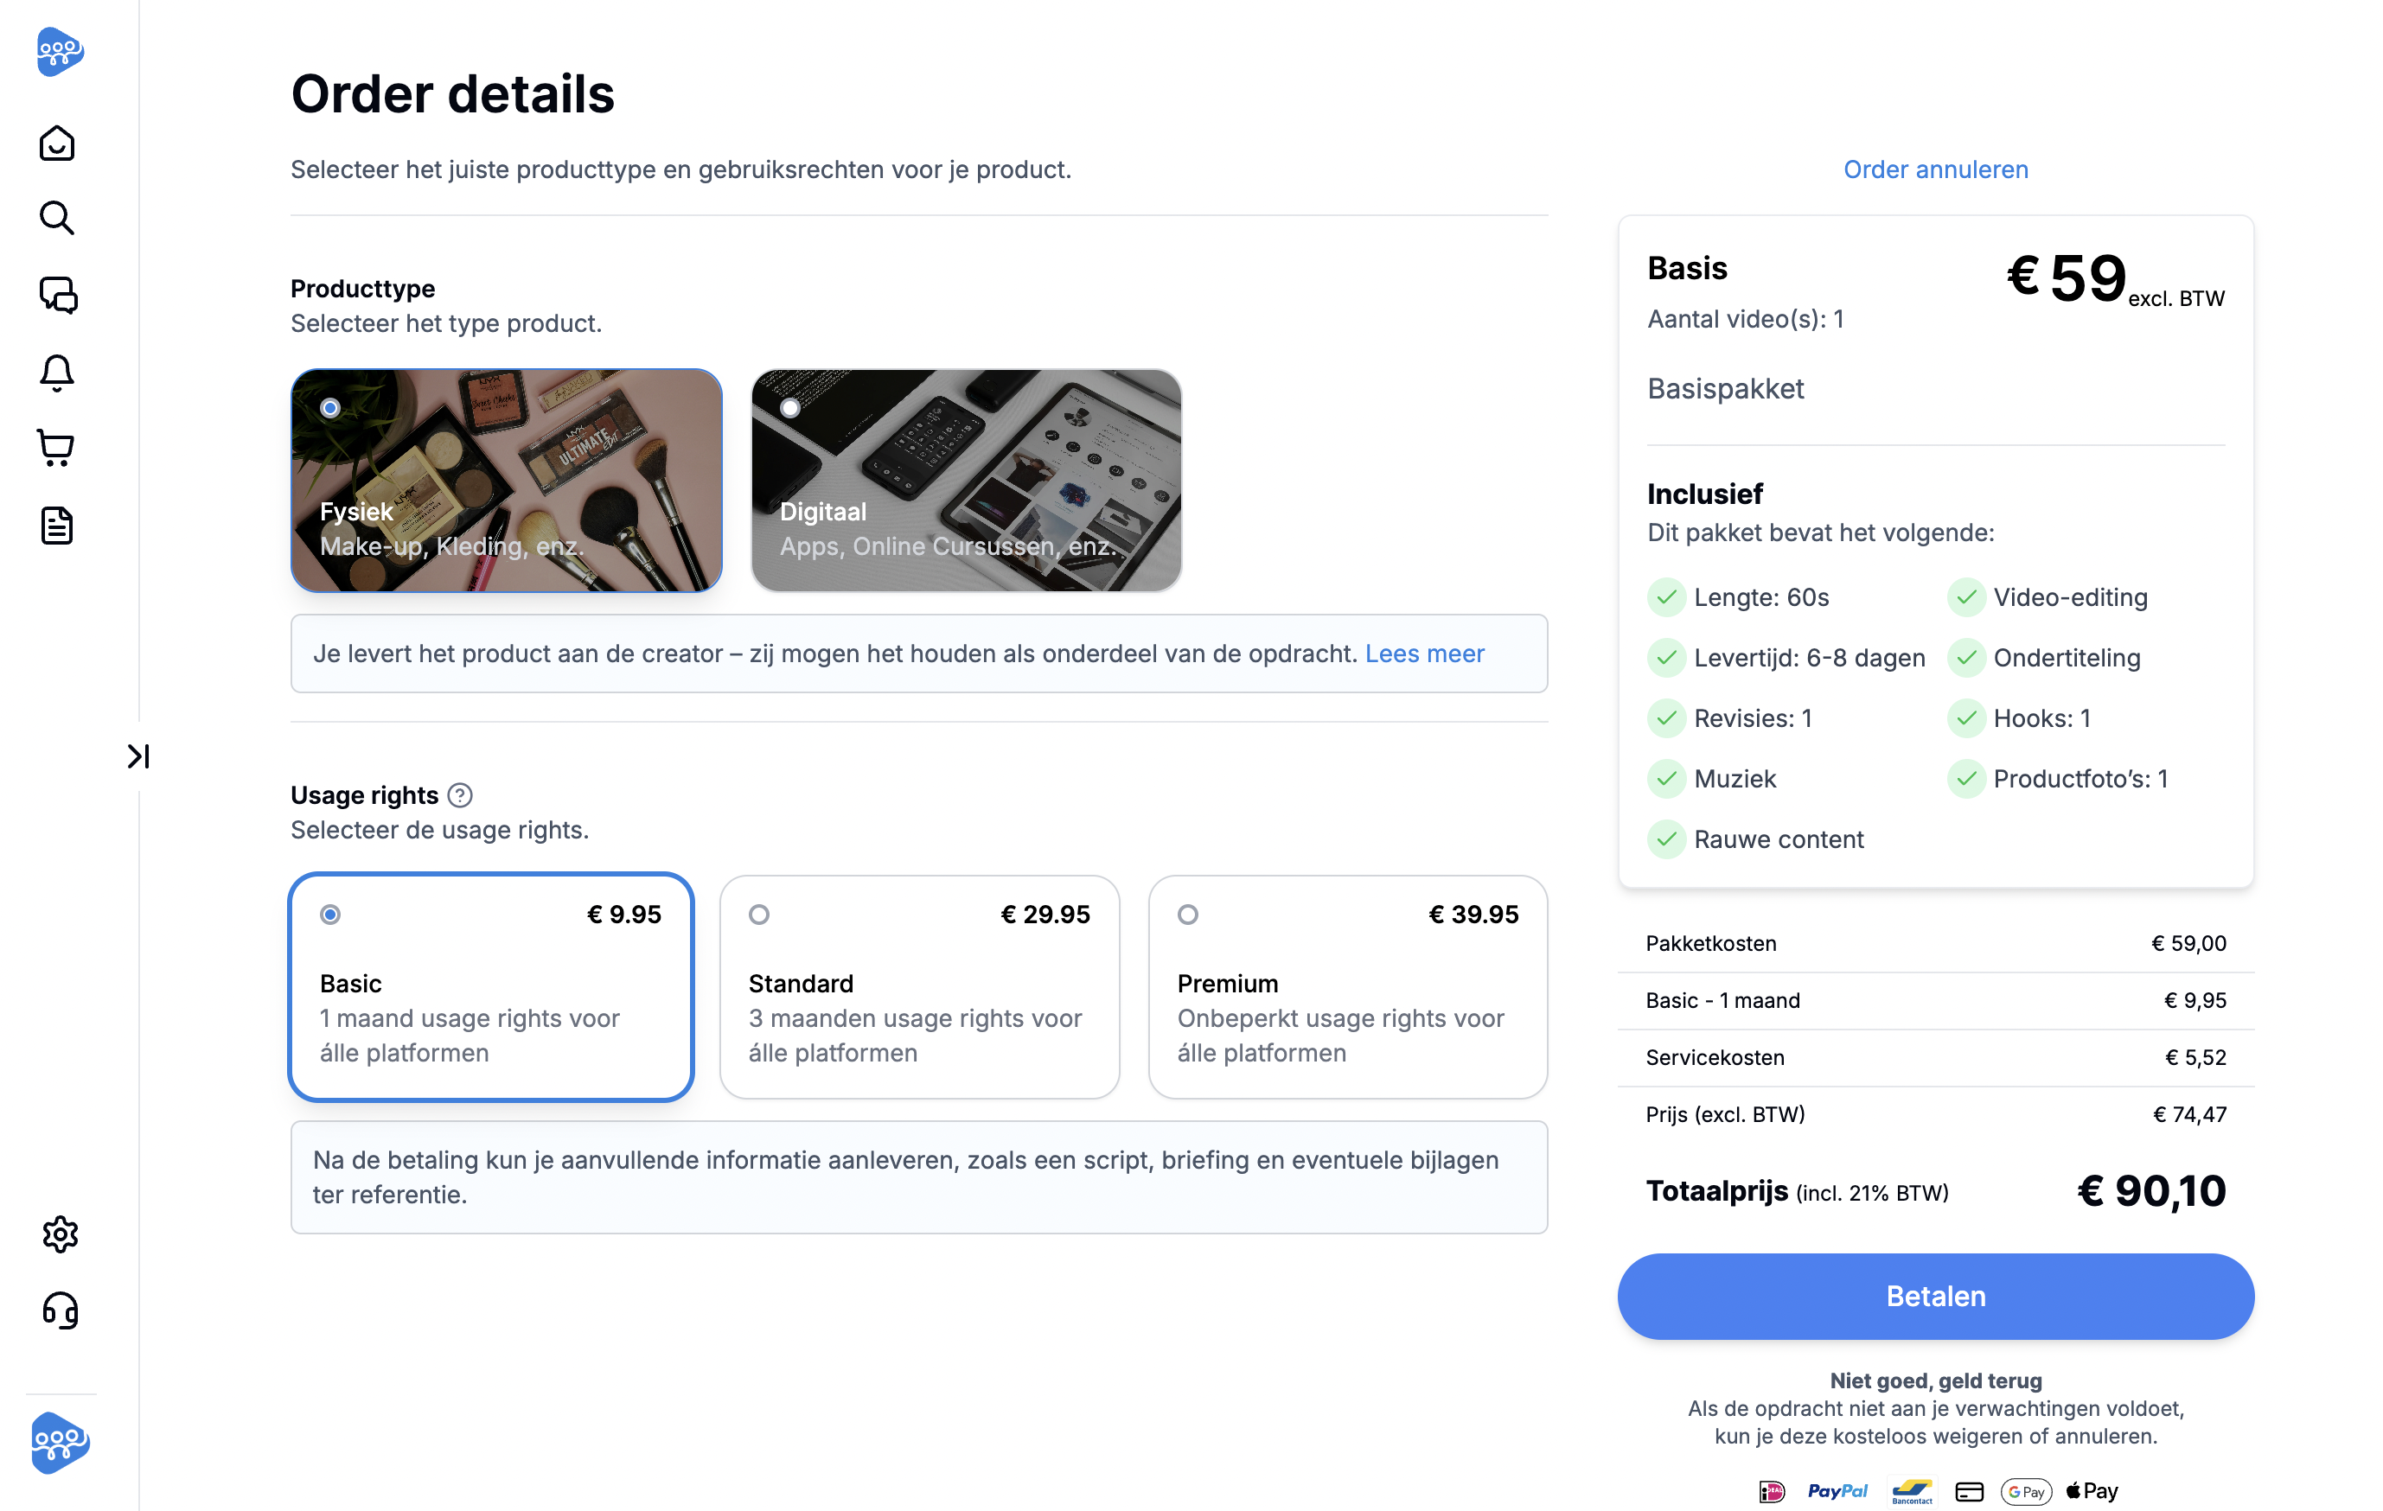Image resolution: width=2383 pixels, height=1511 pixels.
Task: Click the Basic - 1 maand price row
Action: (1936, 1000)
